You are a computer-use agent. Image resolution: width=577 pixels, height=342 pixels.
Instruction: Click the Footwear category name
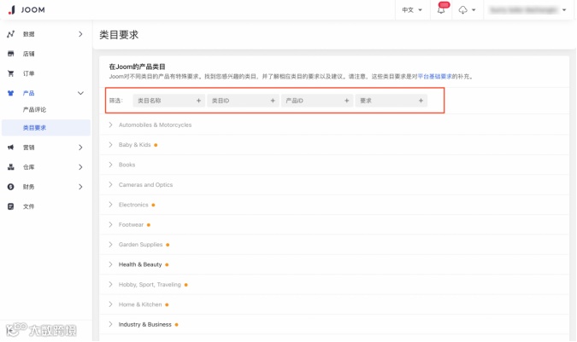pyautogui.click(x=131, y=224)
